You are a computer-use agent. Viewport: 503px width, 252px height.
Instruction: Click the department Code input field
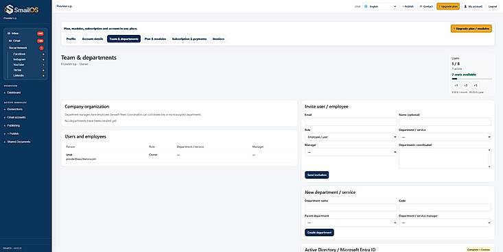(x=445, y=207)
